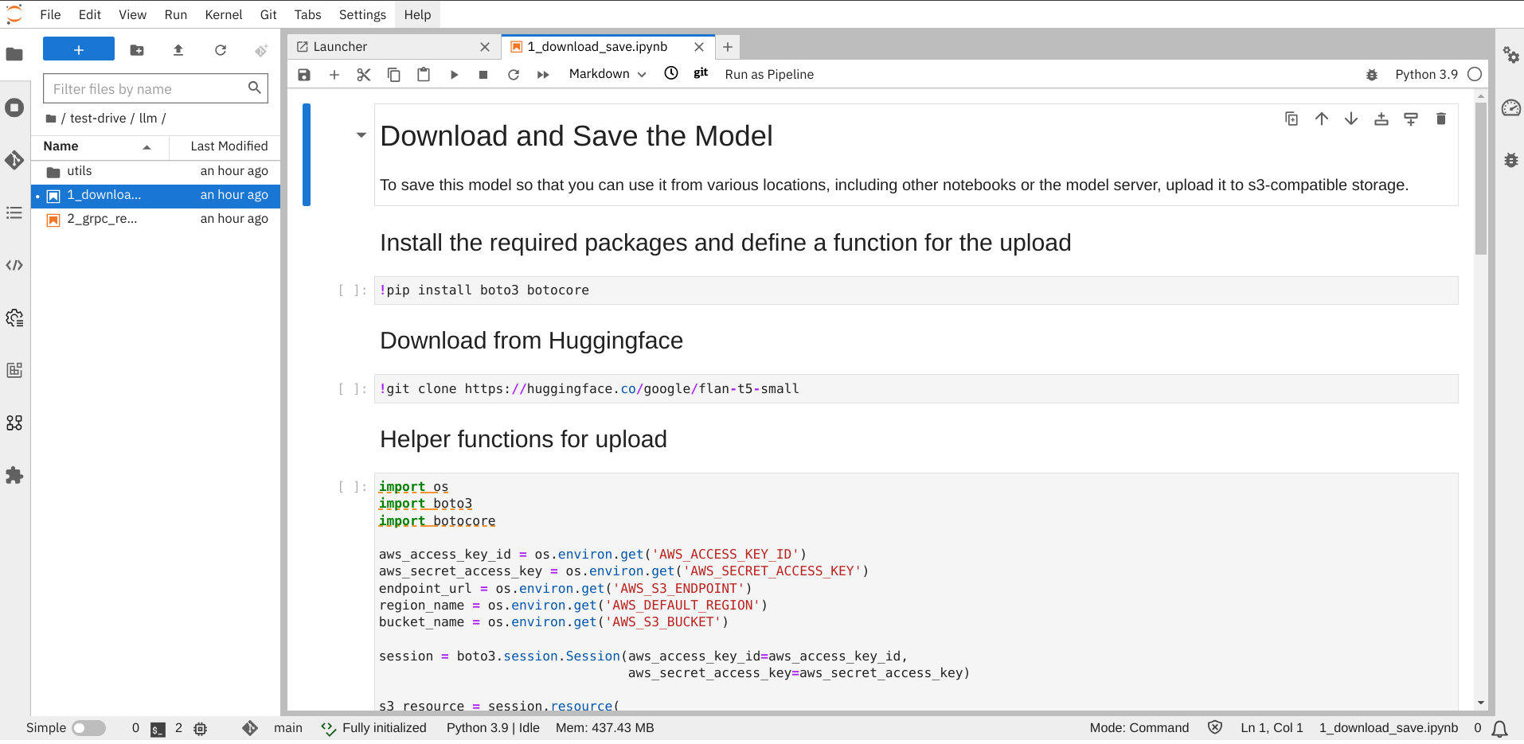Image resolution: width=1524 pixels, height=744 pixels.
Task: Insert a cell above via cell toolbar
Action: [1381, 119]
